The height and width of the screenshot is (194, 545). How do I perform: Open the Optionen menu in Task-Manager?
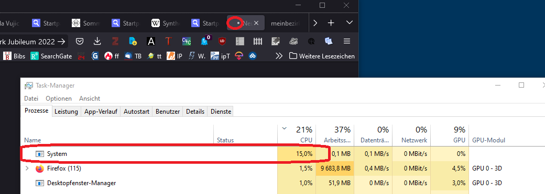click(x=59, y=99)
